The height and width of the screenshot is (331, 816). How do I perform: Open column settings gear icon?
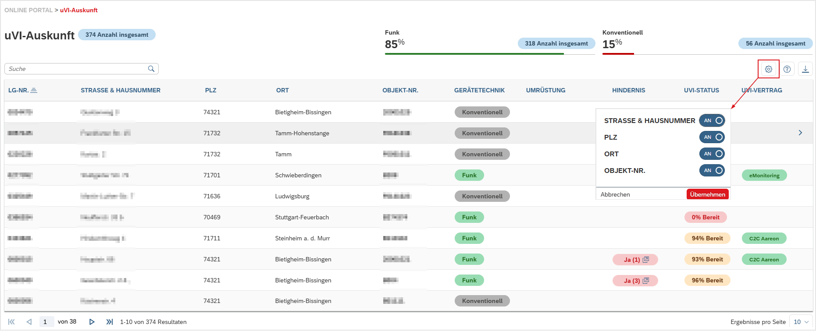(768, 69)
